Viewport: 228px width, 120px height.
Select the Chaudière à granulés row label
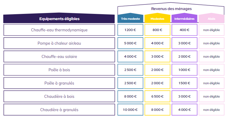click(59, 110)
